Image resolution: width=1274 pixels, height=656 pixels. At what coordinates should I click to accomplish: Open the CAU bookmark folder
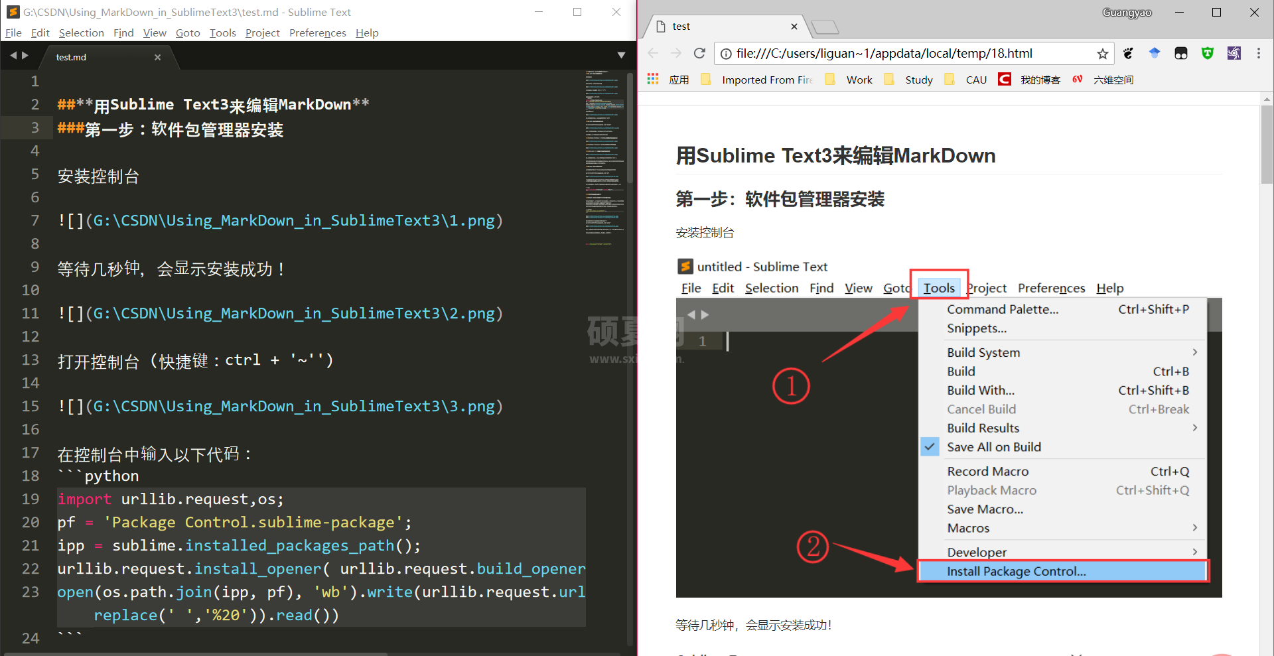(x=965, y=80)
